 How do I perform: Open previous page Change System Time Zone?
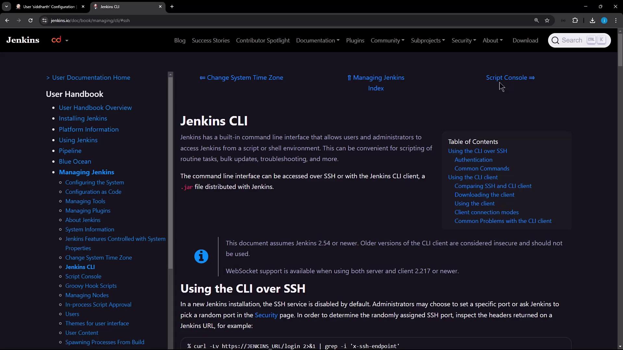click(241, 77)
